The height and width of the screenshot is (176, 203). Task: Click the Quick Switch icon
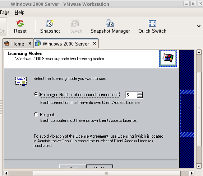tap(152, 23)
